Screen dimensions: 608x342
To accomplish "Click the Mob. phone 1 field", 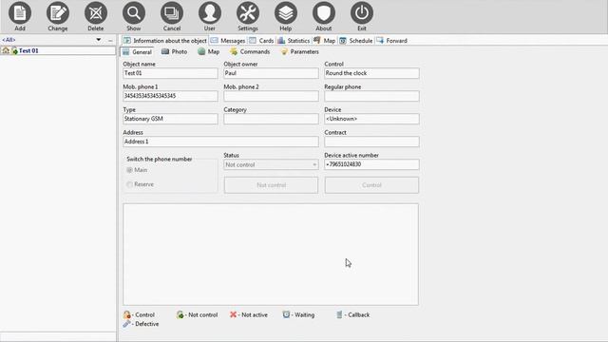I will 170,96.
